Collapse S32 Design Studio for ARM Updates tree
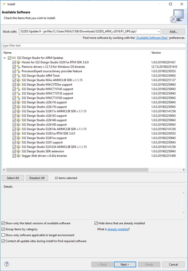Image resolution: width=188 pixels, height=271 pixels. pyautogui.click(x=5, y=58)
